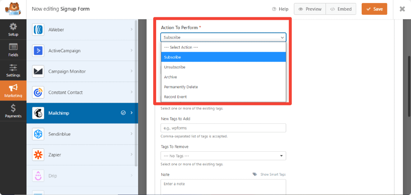Select the Marketing megaphone tab

tap(13, 90)
